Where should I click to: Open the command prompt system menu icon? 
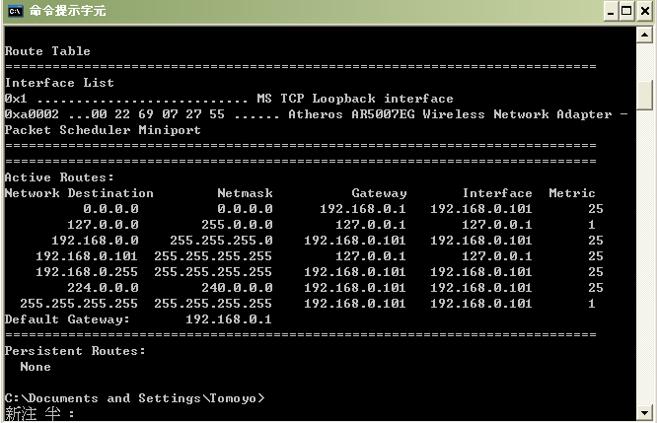14,11
